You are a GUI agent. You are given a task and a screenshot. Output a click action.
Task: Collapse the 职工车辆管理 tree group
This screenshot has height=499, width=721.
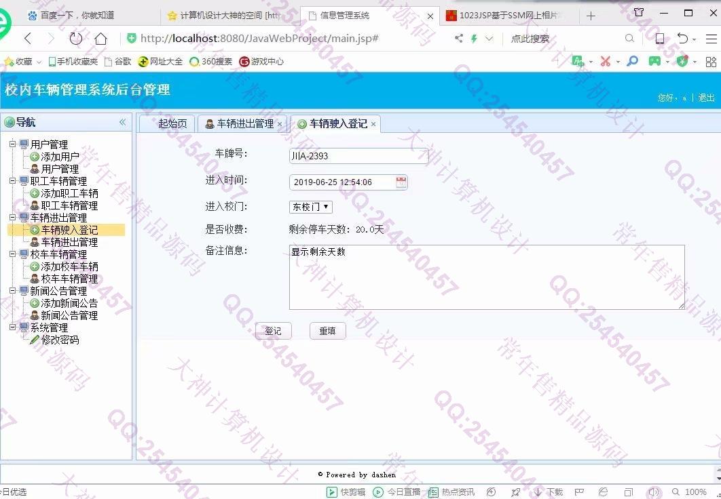pos(12,181)
